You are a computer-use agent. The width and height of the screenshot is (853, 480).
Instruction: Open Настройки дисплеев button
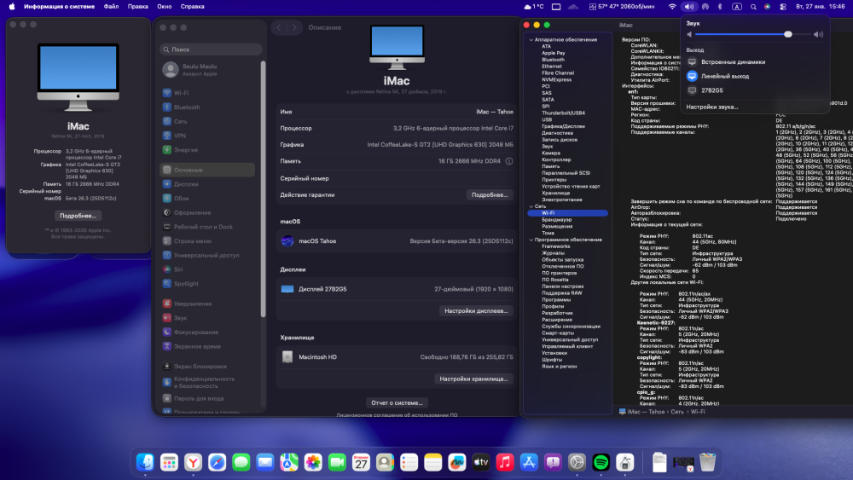pyautogui.click(x=476, y=311)
